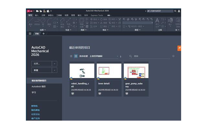Click the 打开... button
The image size is (207, 129).
click(x=42, y=64)
